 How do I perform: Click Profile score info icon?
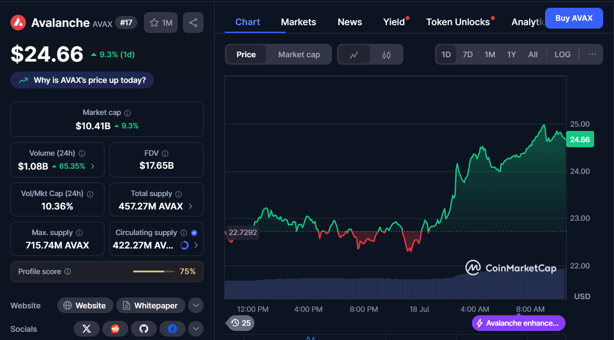tap(68, 271)
